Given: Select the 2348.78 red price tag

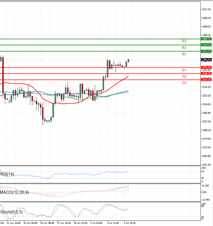Looking at the screenshot, I should point(206,73).
